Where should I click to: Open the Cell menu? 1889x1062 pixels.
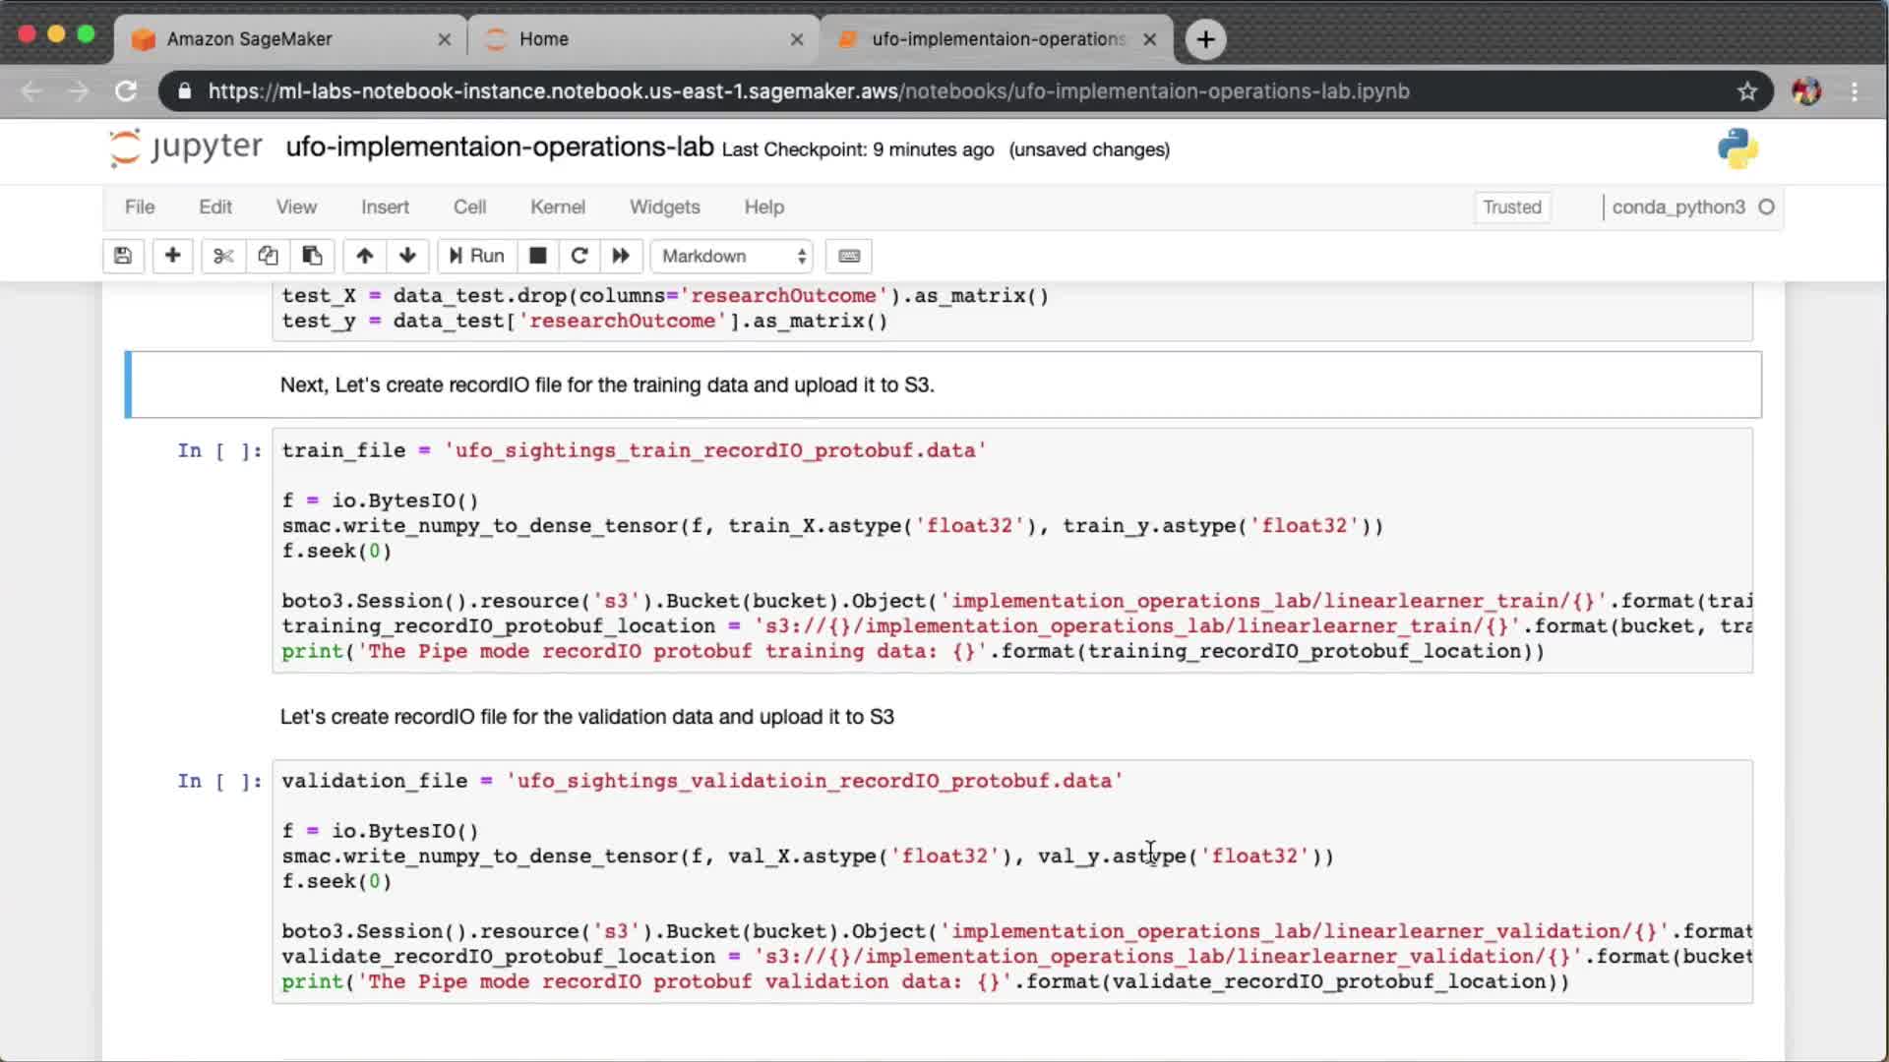point(469,206)
